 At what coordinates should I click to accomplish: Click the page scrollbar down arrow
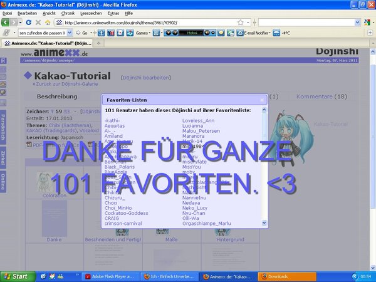pos(373,267)
